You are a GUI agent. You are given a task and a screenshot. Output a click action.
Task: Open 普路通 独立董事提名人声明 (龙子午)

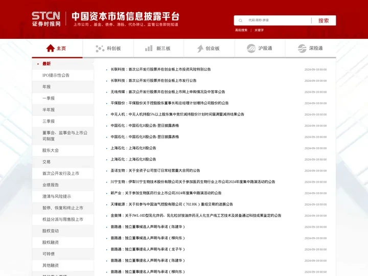pos(148,249)
